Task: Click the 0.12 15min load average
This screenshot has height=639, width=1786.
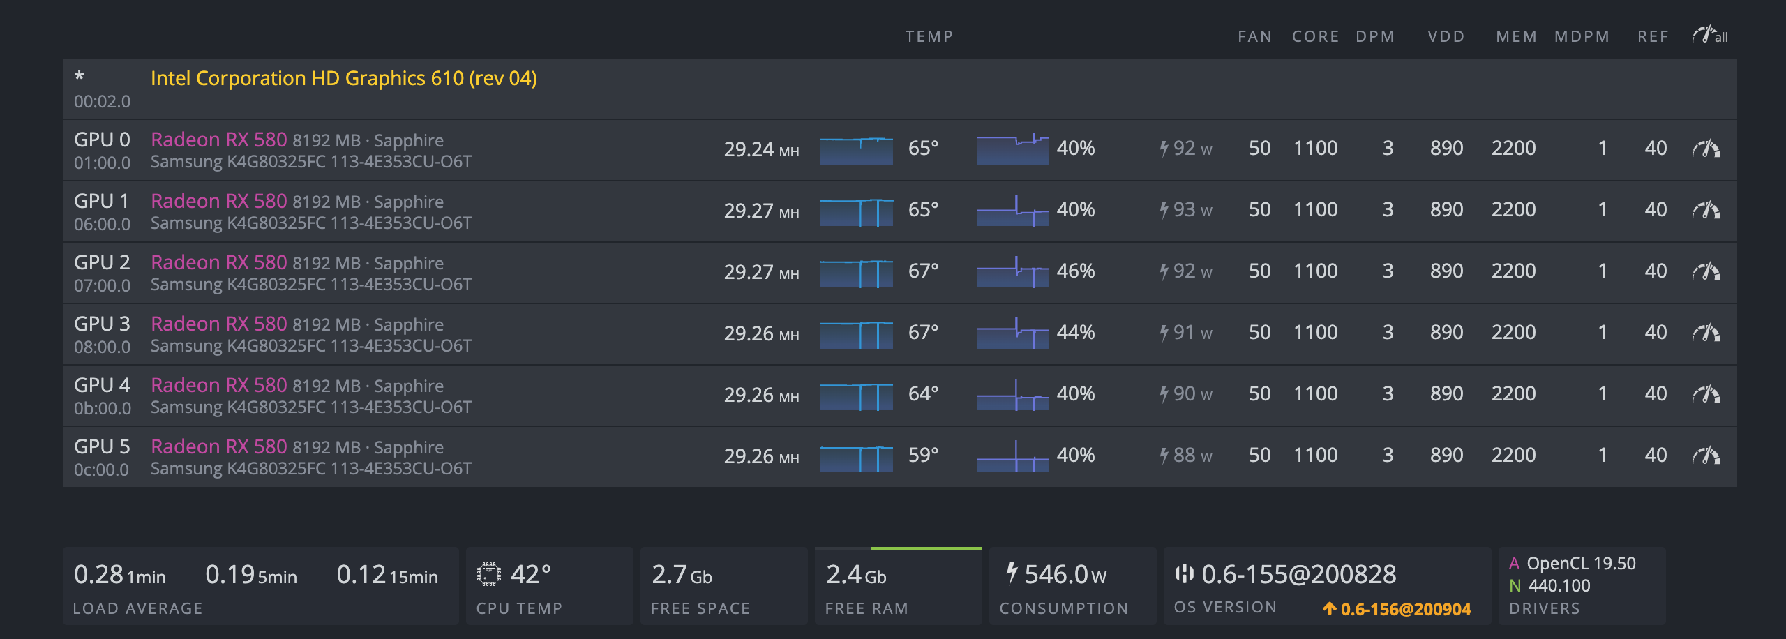Action: point(387,575)
